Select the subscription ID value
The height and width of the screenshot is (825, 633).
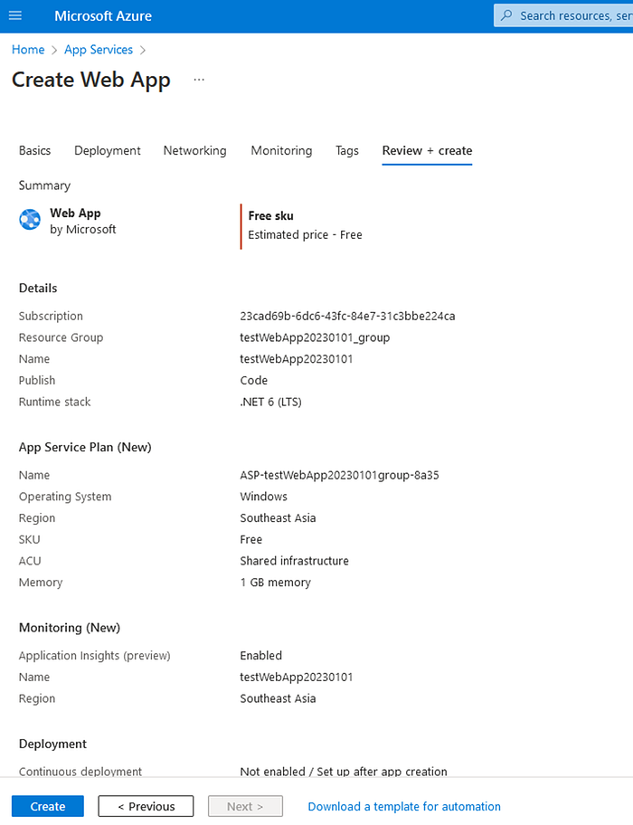click(x=347, y=317)
